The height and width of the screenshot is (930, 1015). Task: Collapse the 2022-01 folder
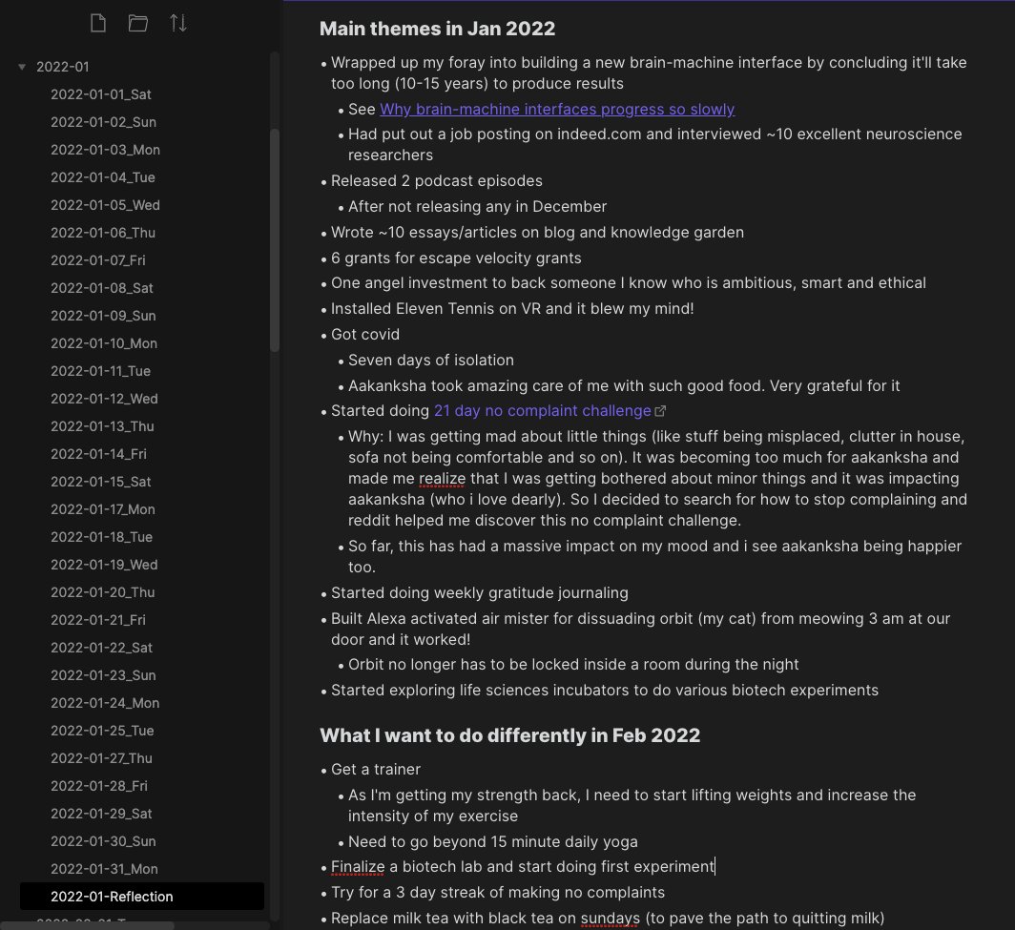22,67
